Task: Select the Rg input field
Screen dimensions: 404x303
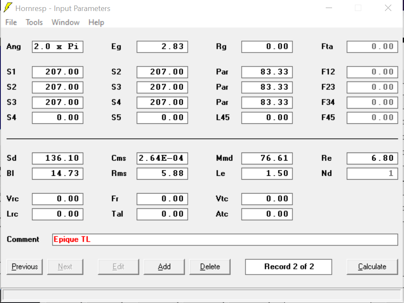Action: (x=267, y=47)
